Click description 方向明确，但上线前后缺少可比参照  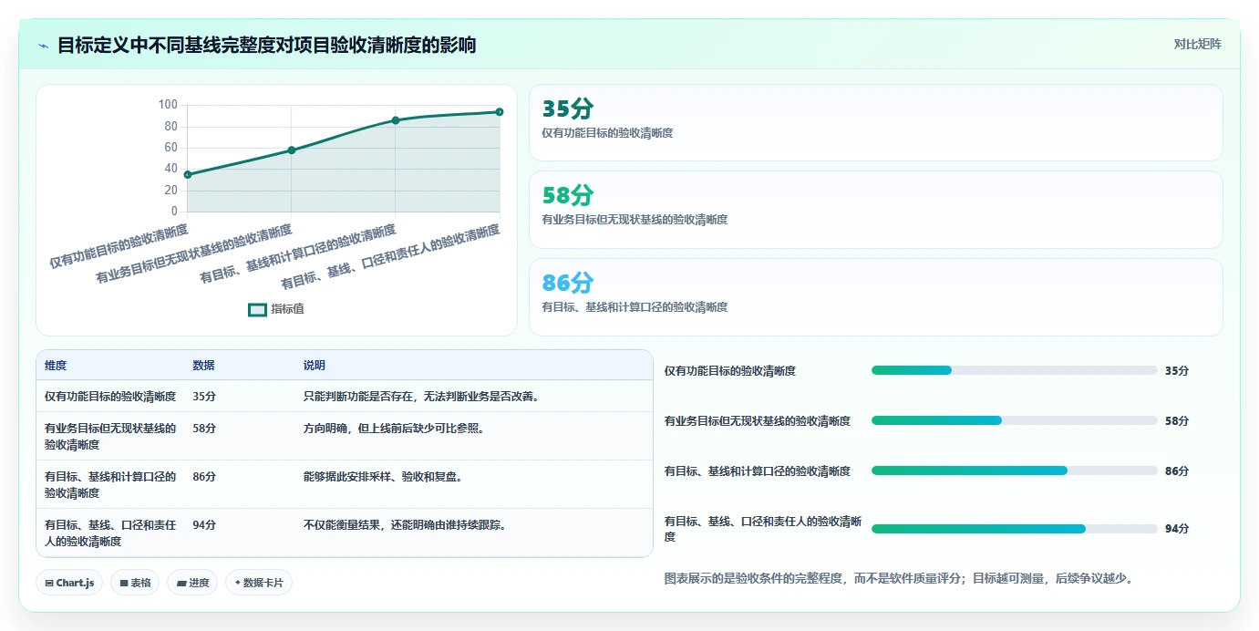coord(395,428)
